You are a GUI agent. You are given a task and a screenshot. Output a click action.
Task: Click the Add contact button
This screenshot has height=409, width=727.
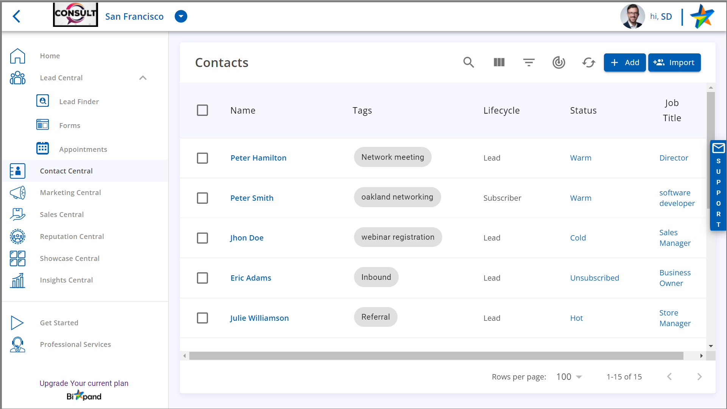(624, 62)
